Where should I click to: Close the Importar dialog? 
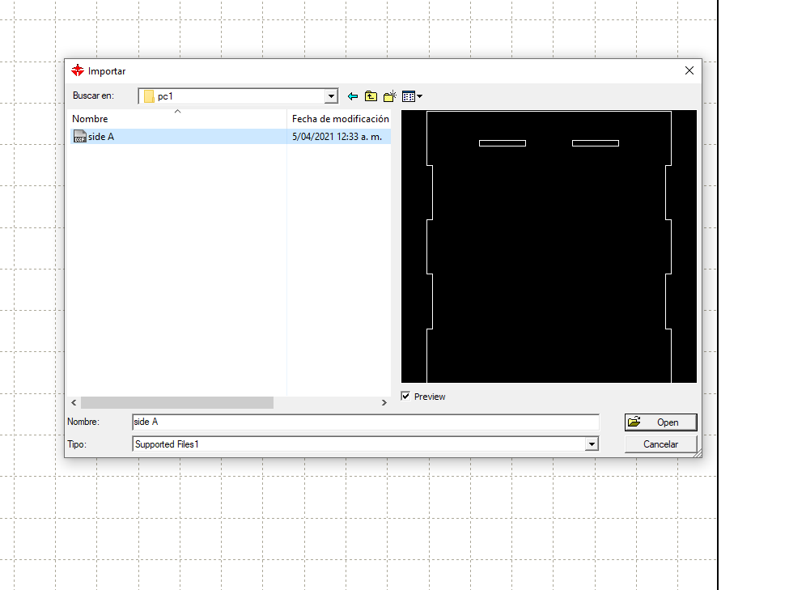pos(689,70)
